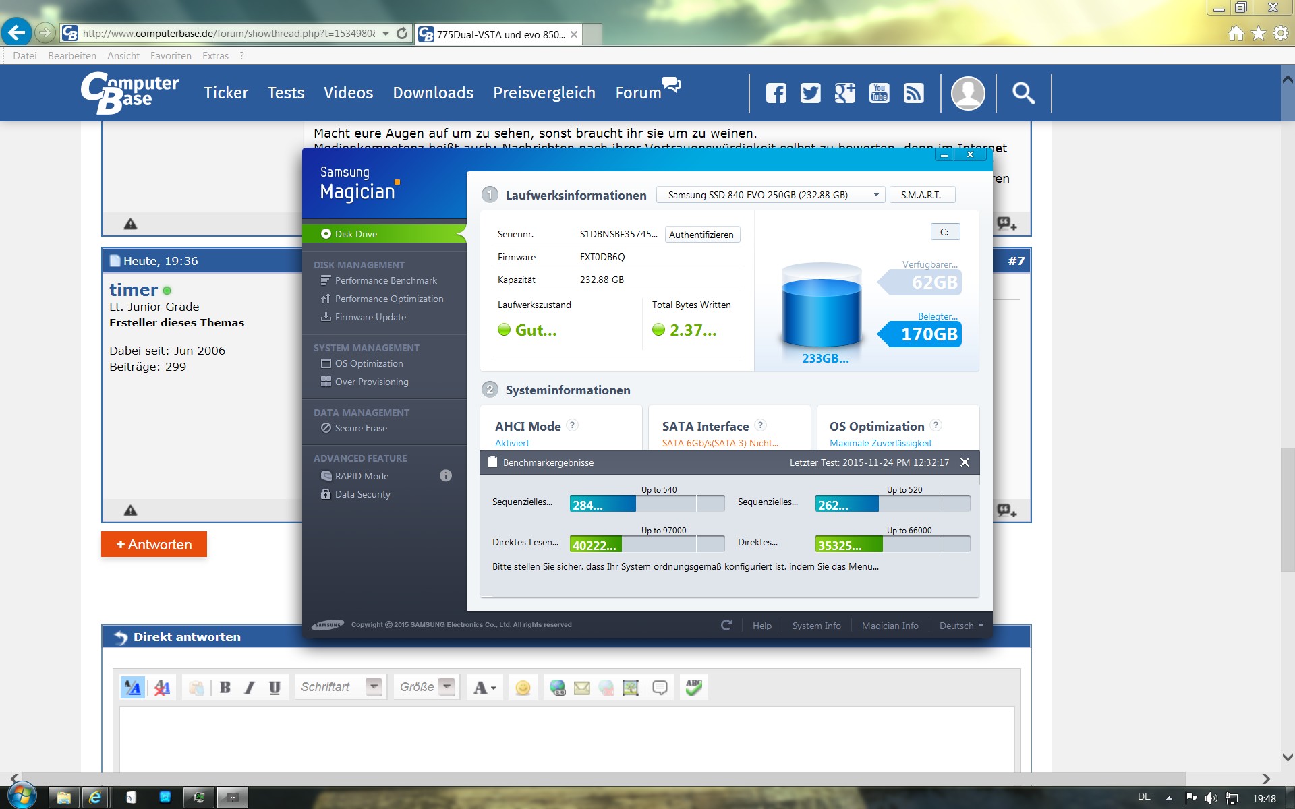Viewport: 1295px width, 809px height.
Task: Click inside the reply text area
Action: point(567,738)
